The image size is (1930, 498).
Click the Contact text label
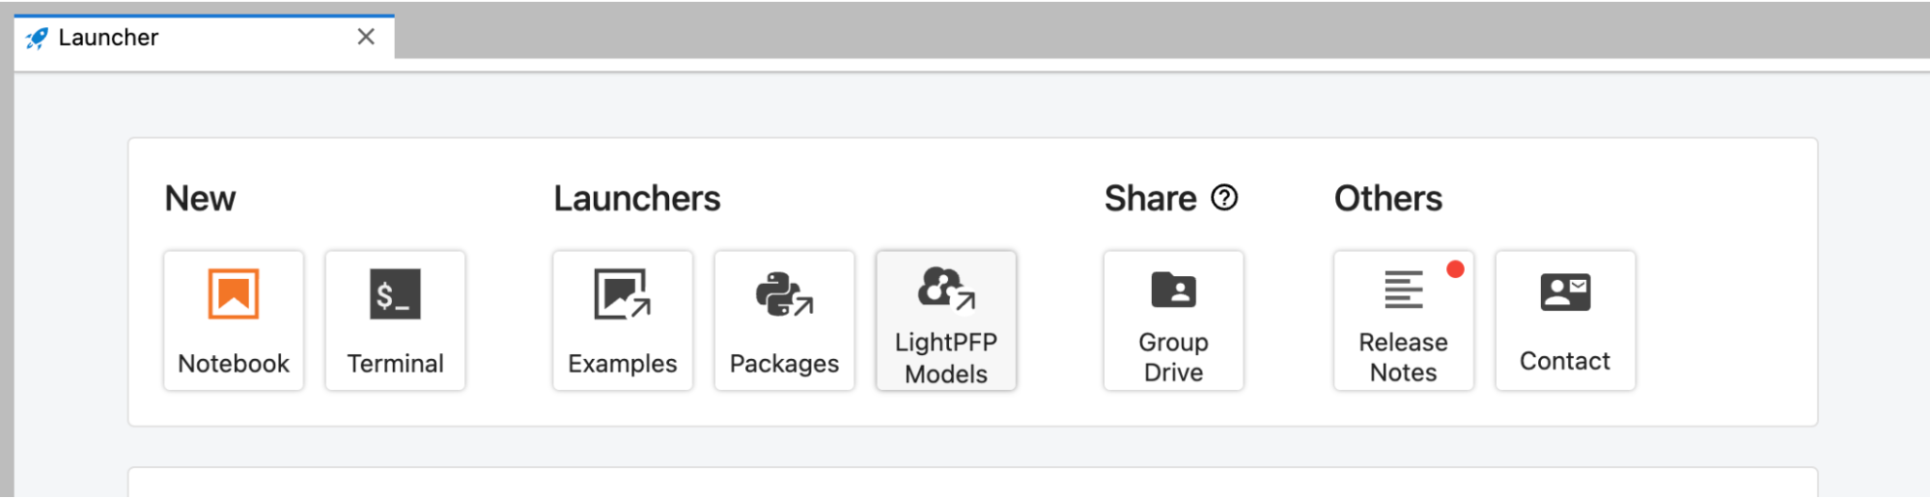[x=1565, y=361]
